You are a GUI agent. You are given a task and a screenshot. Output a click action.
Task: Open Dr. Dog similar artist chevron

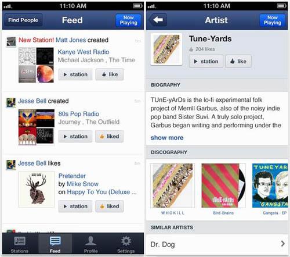283,244
